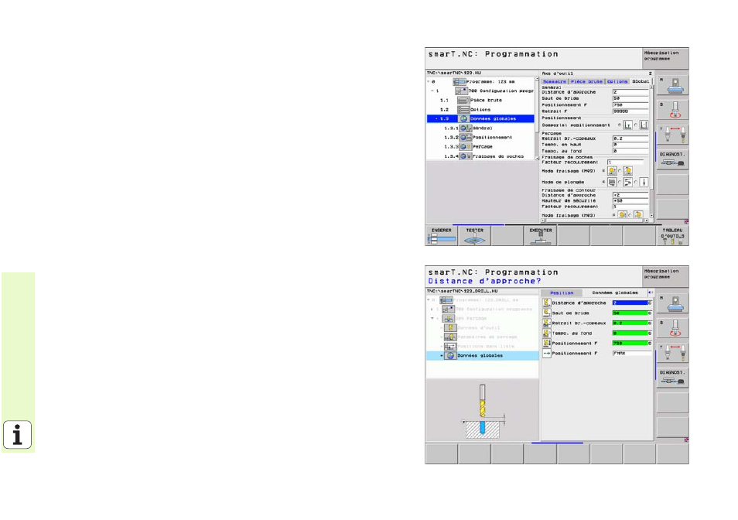Collapse tree node 1 in 123.HU screen

click(432, 91)
